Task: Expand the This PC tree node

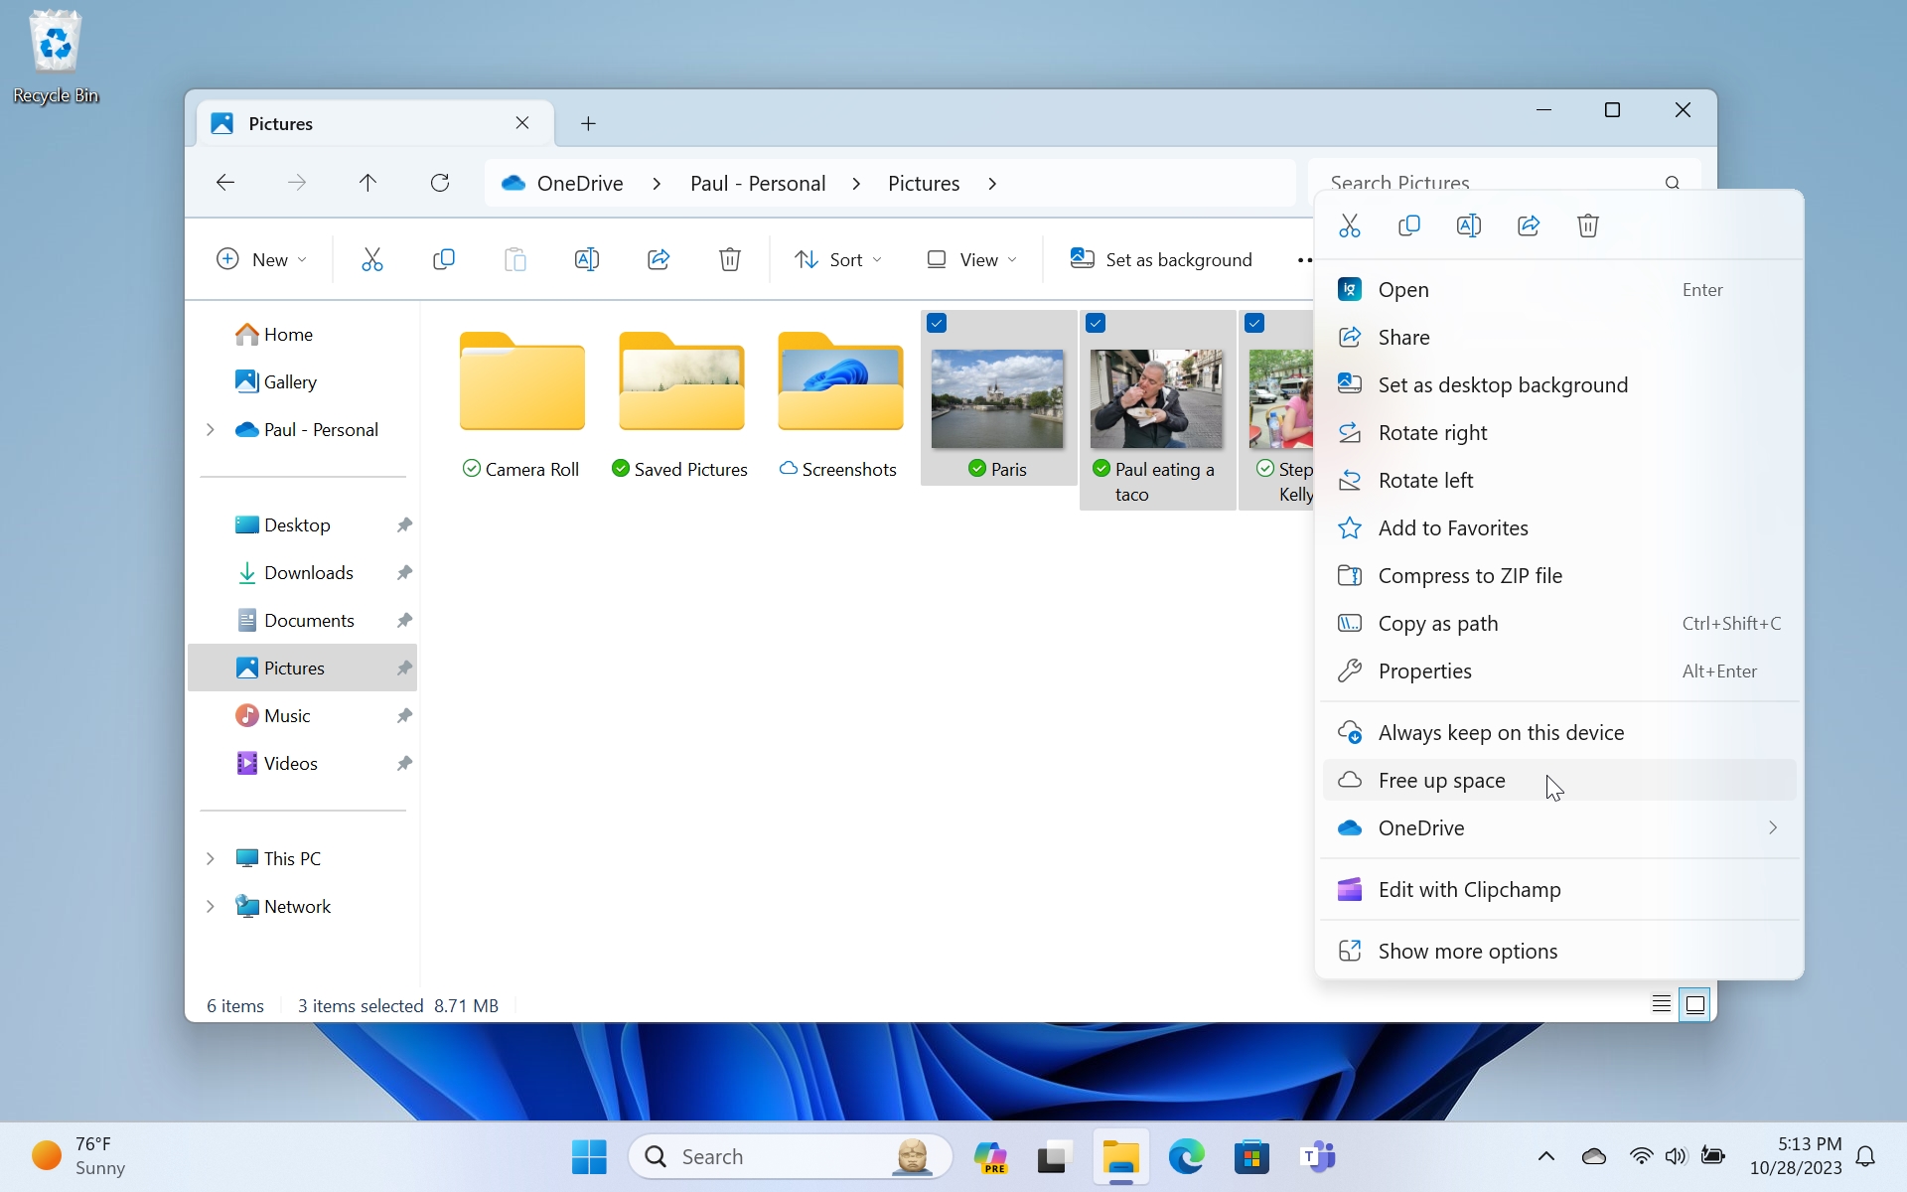Action: (x=211, y=858)
